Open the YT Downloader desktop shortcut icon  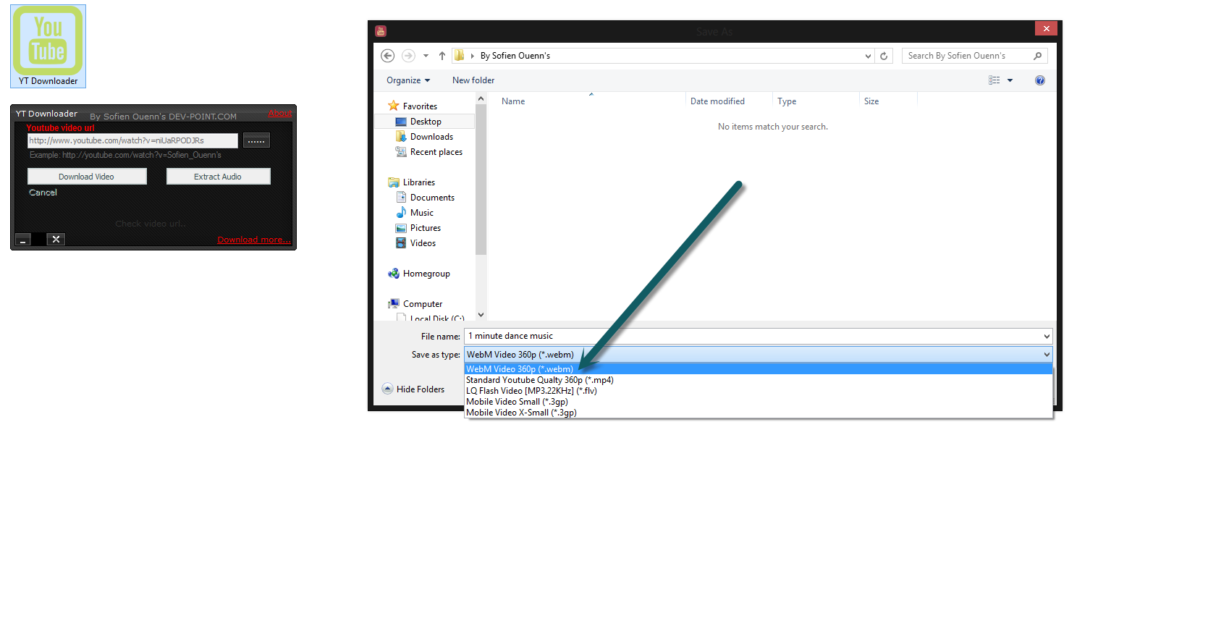click(x=48, y=46)
